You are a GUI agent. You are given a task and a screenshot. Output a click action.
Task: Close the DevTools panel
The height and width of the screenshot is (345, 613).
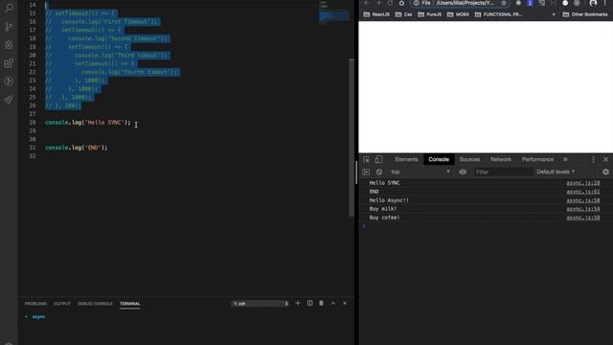[606, 160]
